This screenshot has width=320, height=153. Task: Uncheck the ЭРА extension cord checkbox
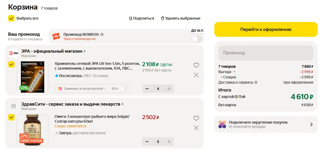pos(11,65)
